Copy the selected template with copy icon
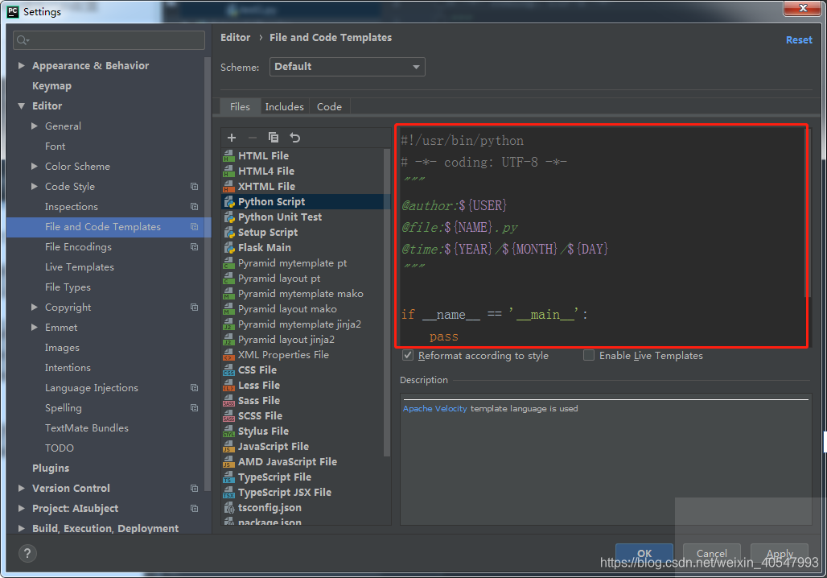 coord(274,138)
